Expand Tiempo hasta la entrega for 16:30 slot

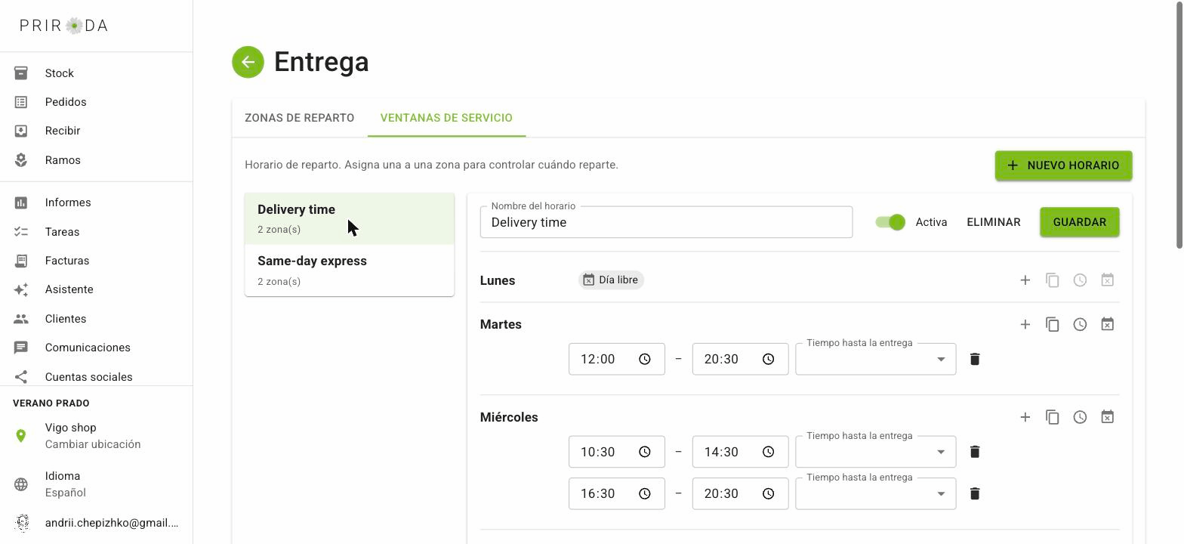pos(876,493)
